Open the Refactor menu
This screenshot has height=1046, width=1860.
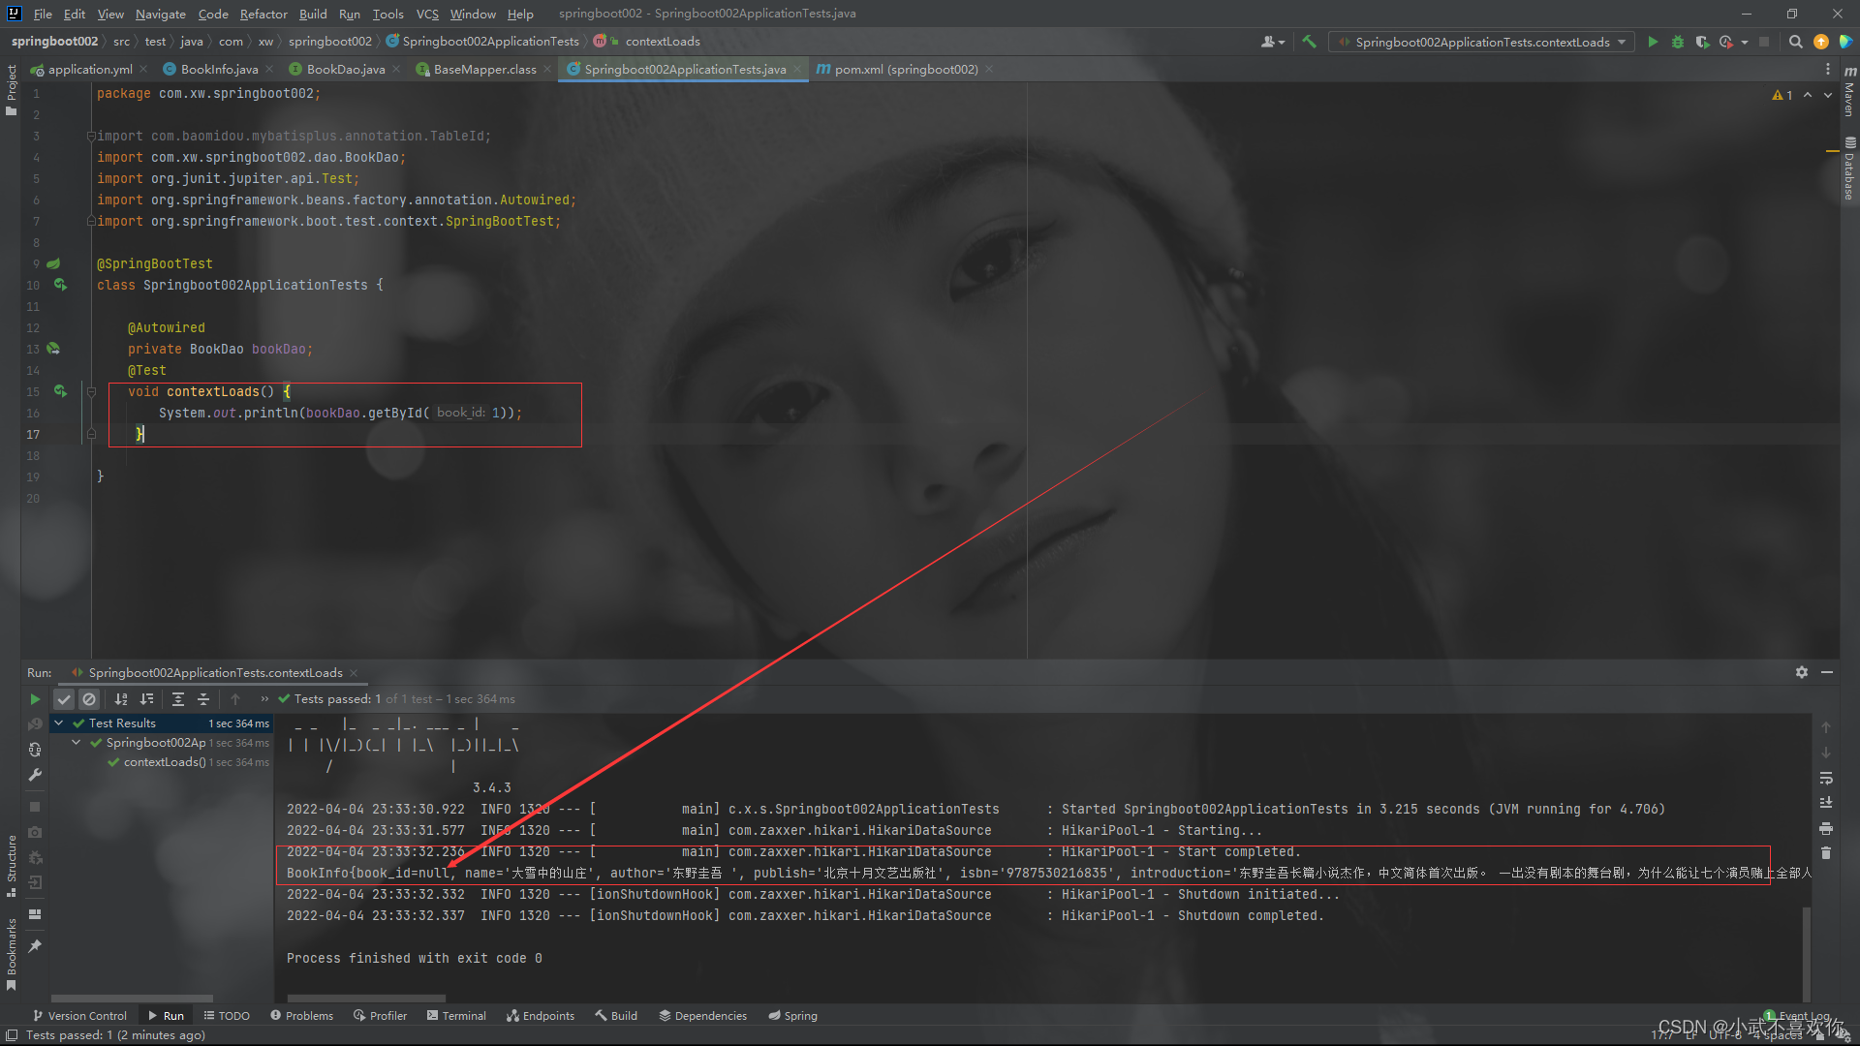[x=263, y=14]
